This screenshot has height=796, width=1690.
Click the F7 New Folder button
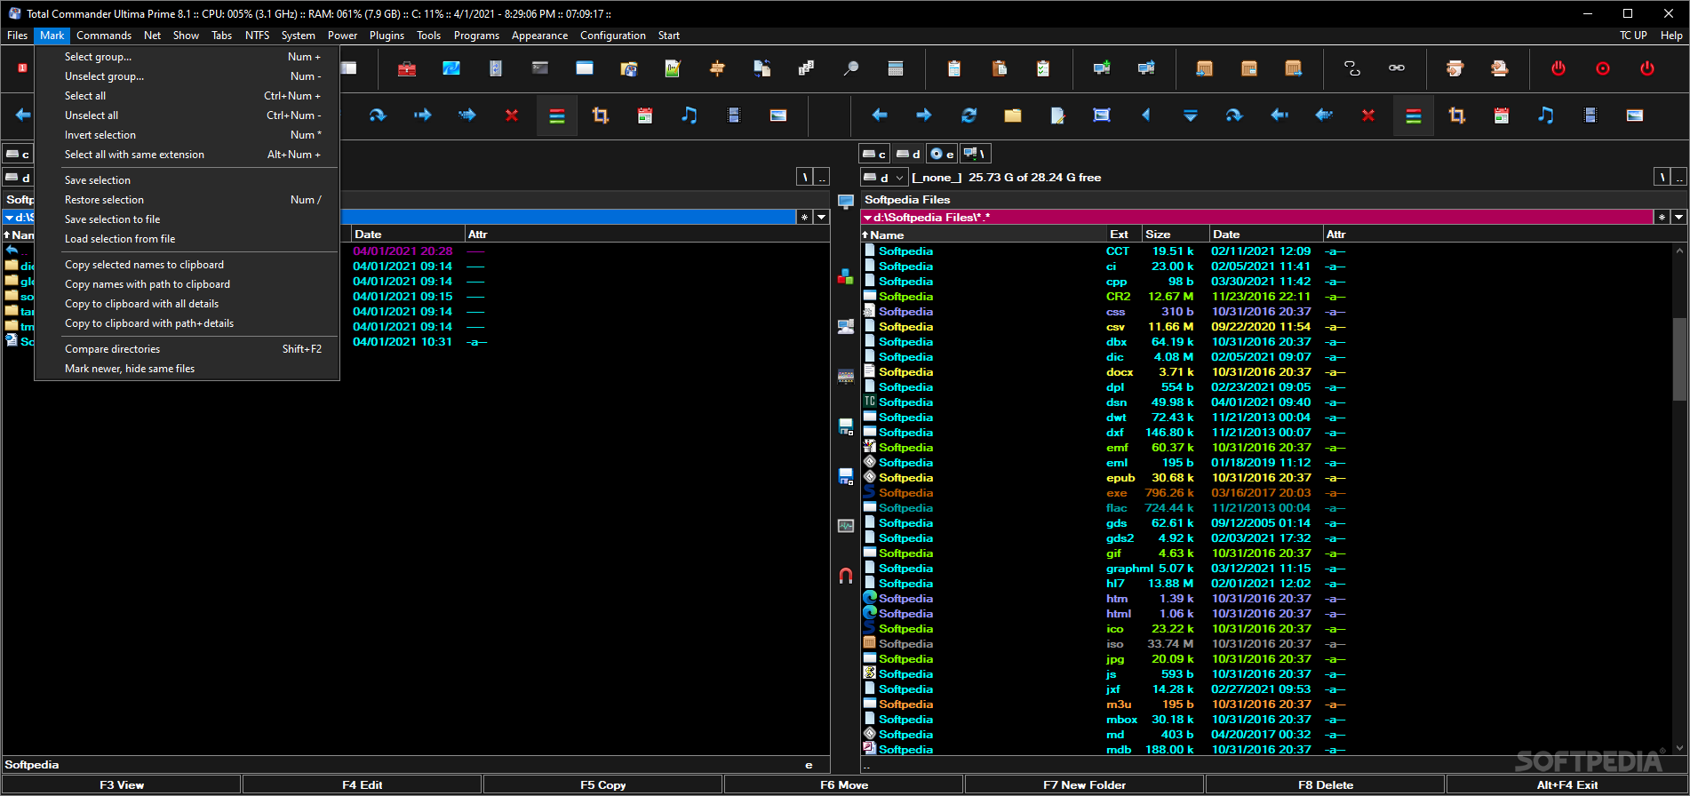[x=1085, y=784]
